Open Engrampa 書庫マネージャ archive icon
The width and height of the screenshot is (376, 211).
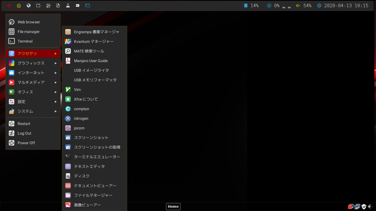(68, 32)
